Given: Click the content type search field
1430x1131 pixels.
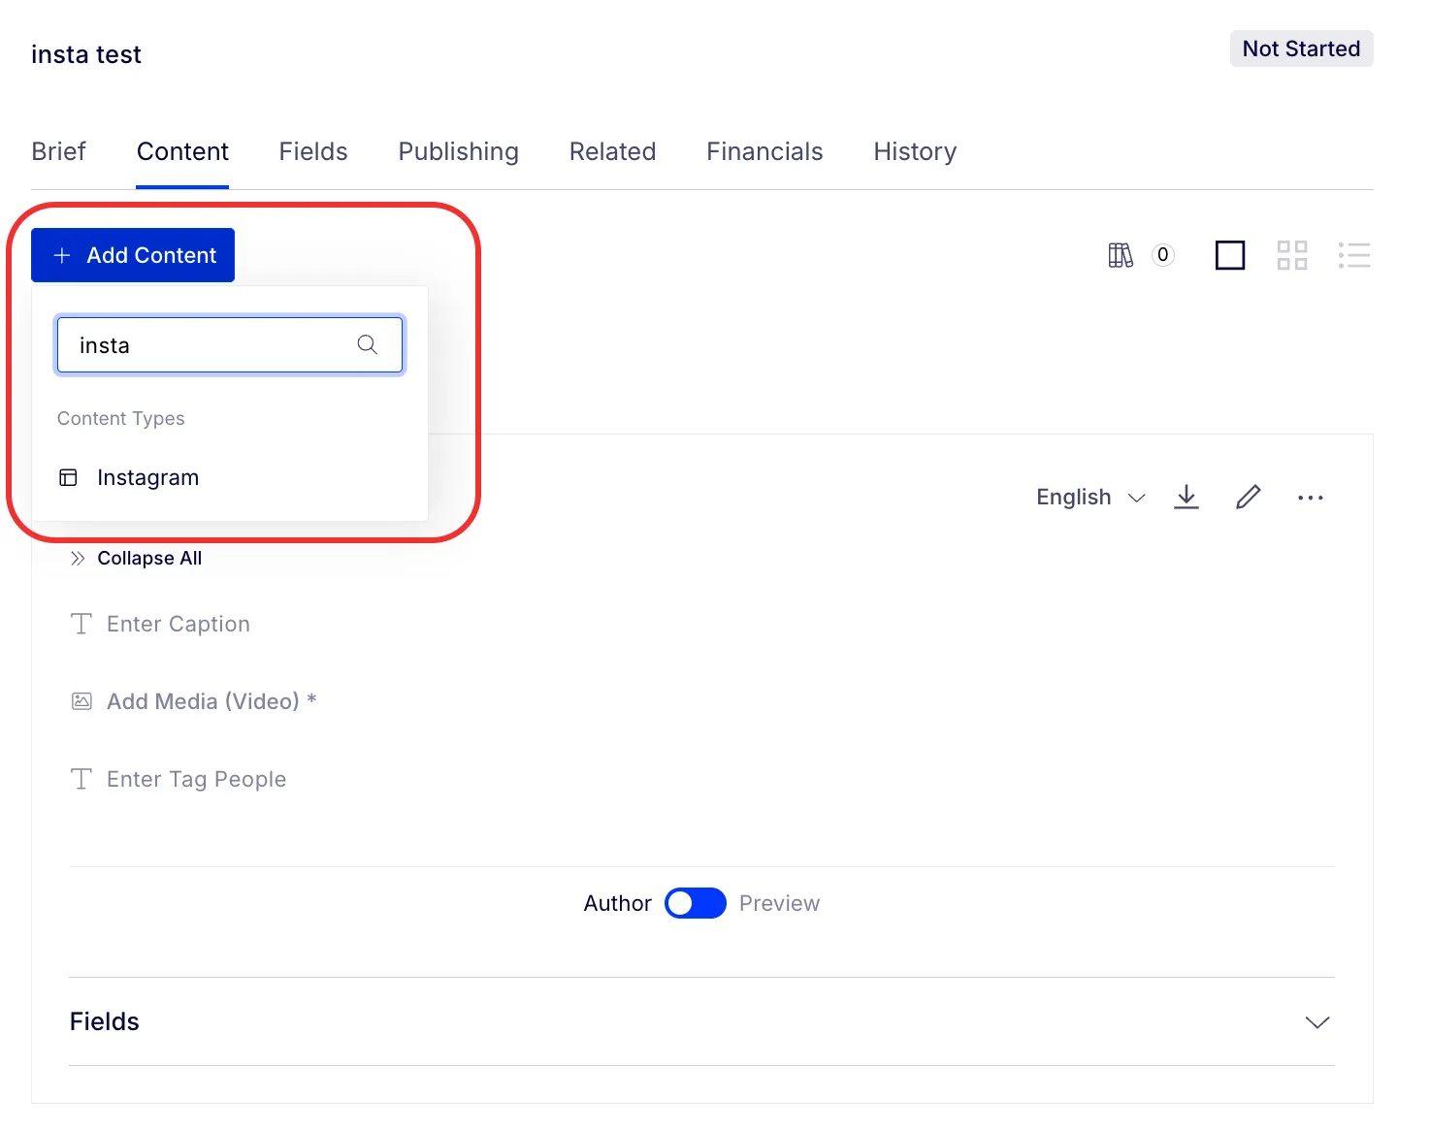Looking at the screenshot, I should coord(230,345).
